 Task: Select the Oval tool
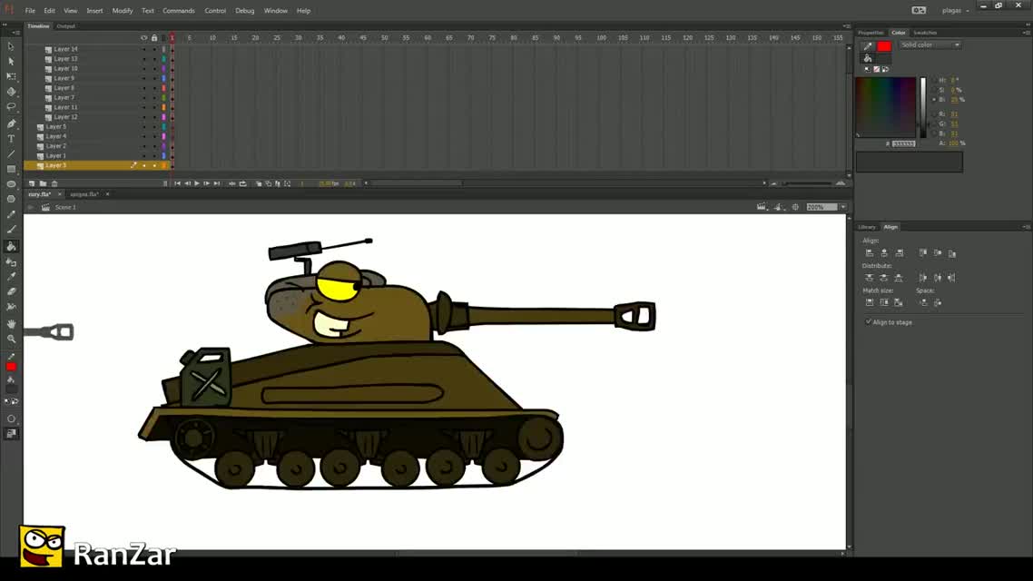(x=11, y=183)
